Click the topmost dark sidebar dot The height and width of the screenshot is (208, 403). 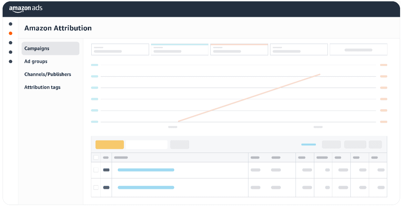(11, 24)
